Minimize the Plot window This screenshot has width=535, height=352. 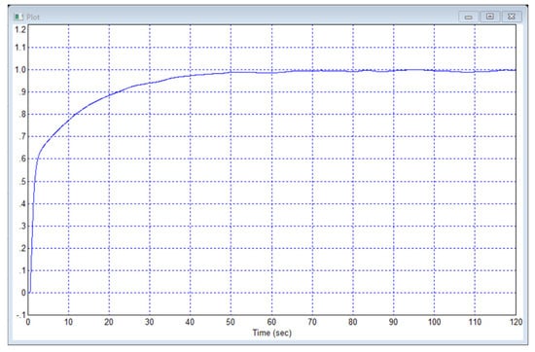[469, 17]
